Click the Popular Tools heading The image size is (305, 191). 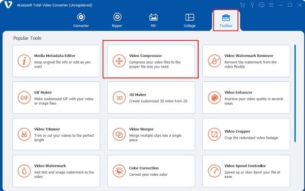pos(27,38)
